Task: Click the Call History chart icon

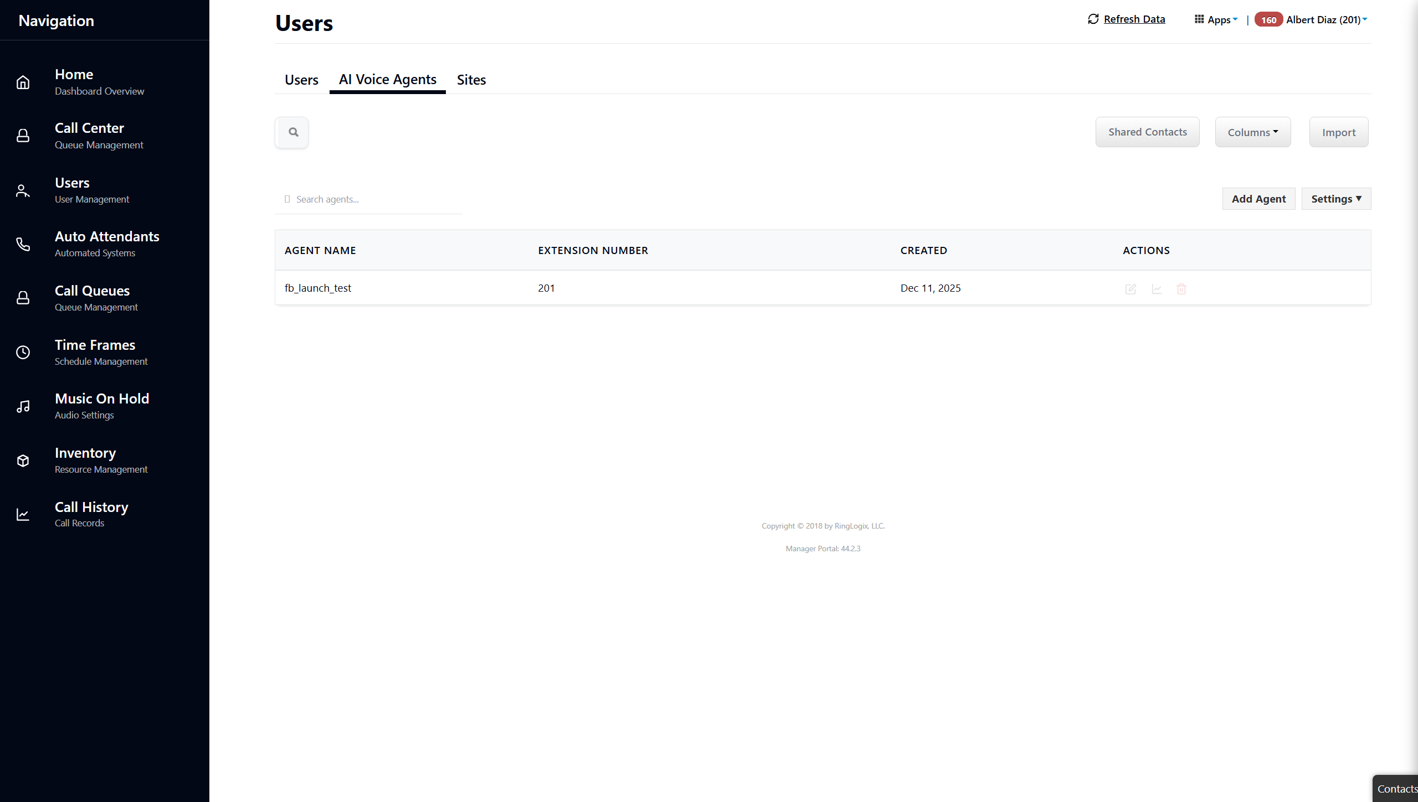Action: click(23, 515)
